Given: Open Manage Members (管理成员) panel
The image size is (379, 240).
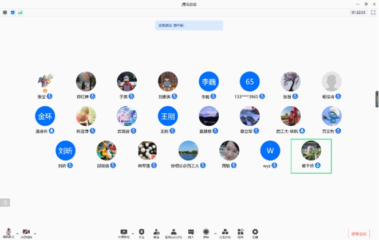Looking at the screenshot, I should click(x=173, y=233).
